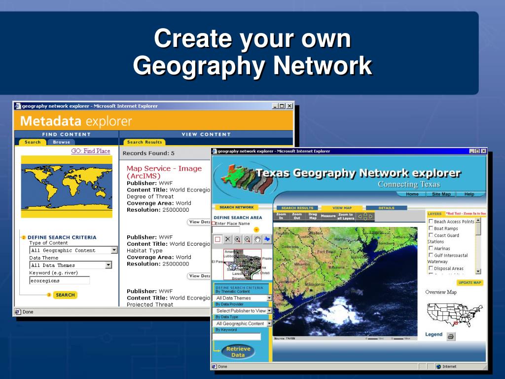
Task: Click the printer icon next to Legend
Action: click(x=451, y=337)
